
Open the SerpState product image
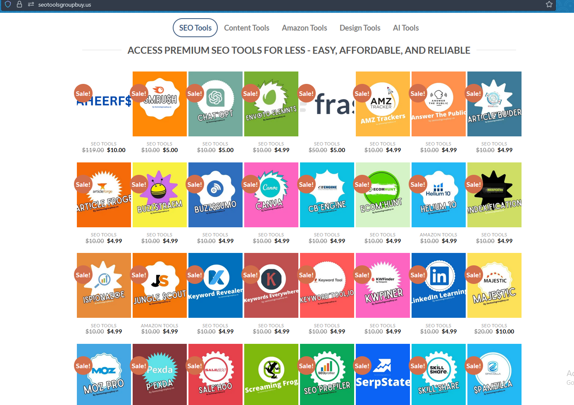click(383, 374)
